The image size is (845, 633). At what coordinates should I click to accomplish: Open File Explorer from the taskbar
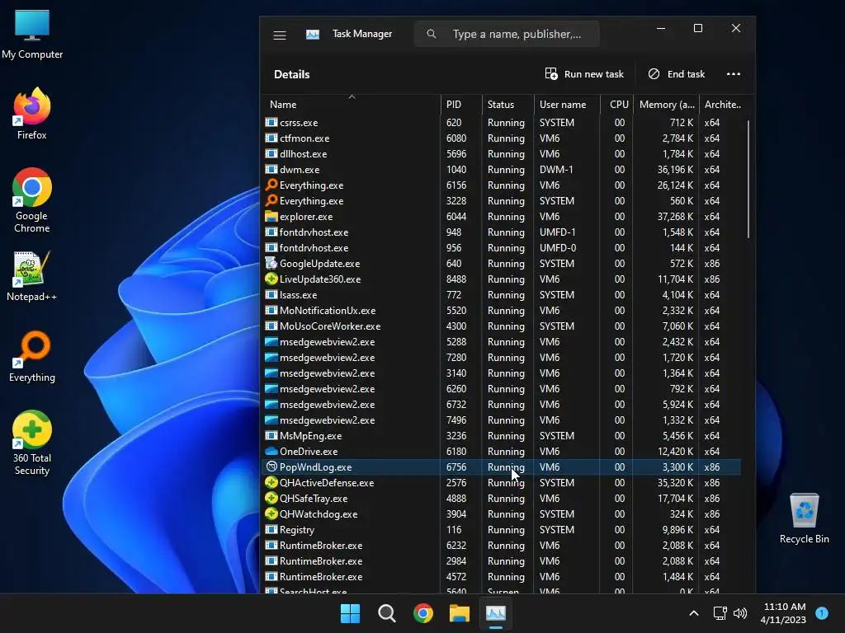460,613
